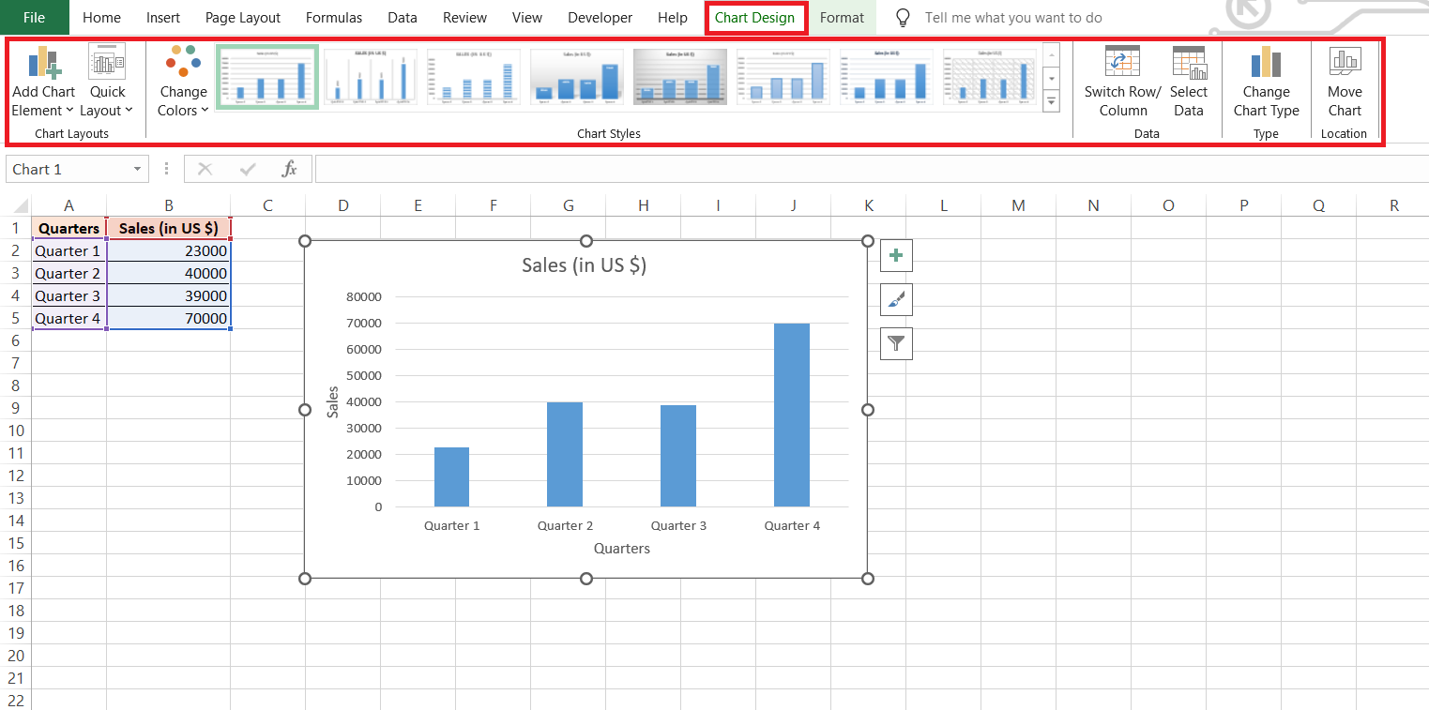
Task: Open the Developer tab
Action: coord(600,18)
